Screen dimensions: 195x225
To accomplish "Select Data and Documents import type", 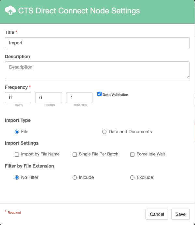I will [x=104, y=132].
